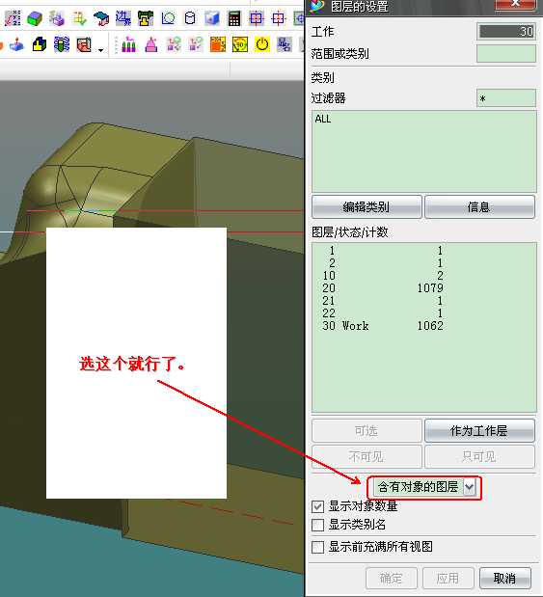The image size is (543, 597).
Task: Click the red folded sheet icon
Action: pyautogui.click(x=84, y=45)
